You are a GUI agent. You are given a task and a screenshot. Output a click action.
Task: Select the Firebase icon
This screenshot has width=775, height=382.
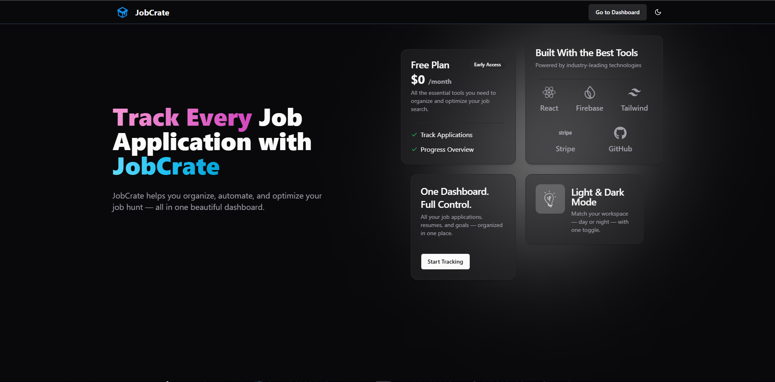[x=589, y=93]
